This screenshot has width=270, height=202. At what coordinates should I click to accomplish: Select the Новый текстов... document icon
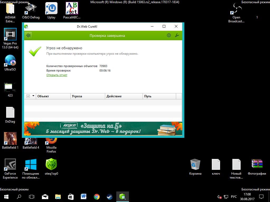[x=236, y=169]
